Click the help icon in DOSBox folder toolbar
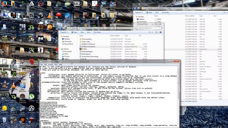This screenshot has height=128, width=228. (161, 32)
